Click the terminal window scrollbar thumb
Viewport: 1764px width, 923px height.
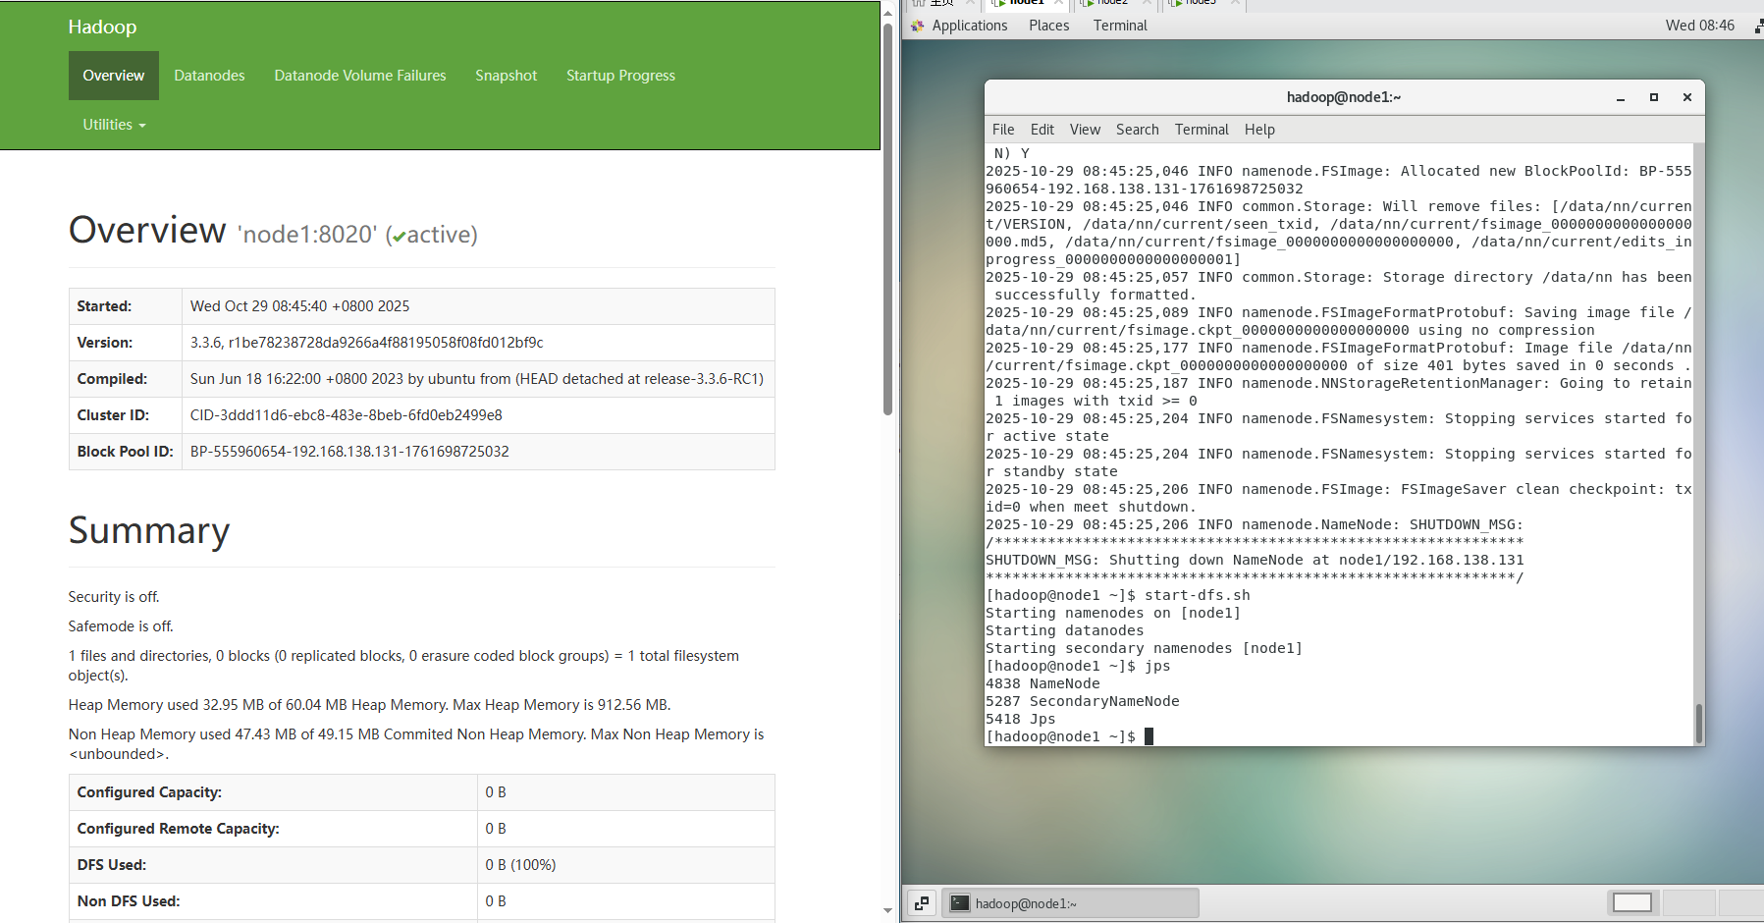(1698, 724)
